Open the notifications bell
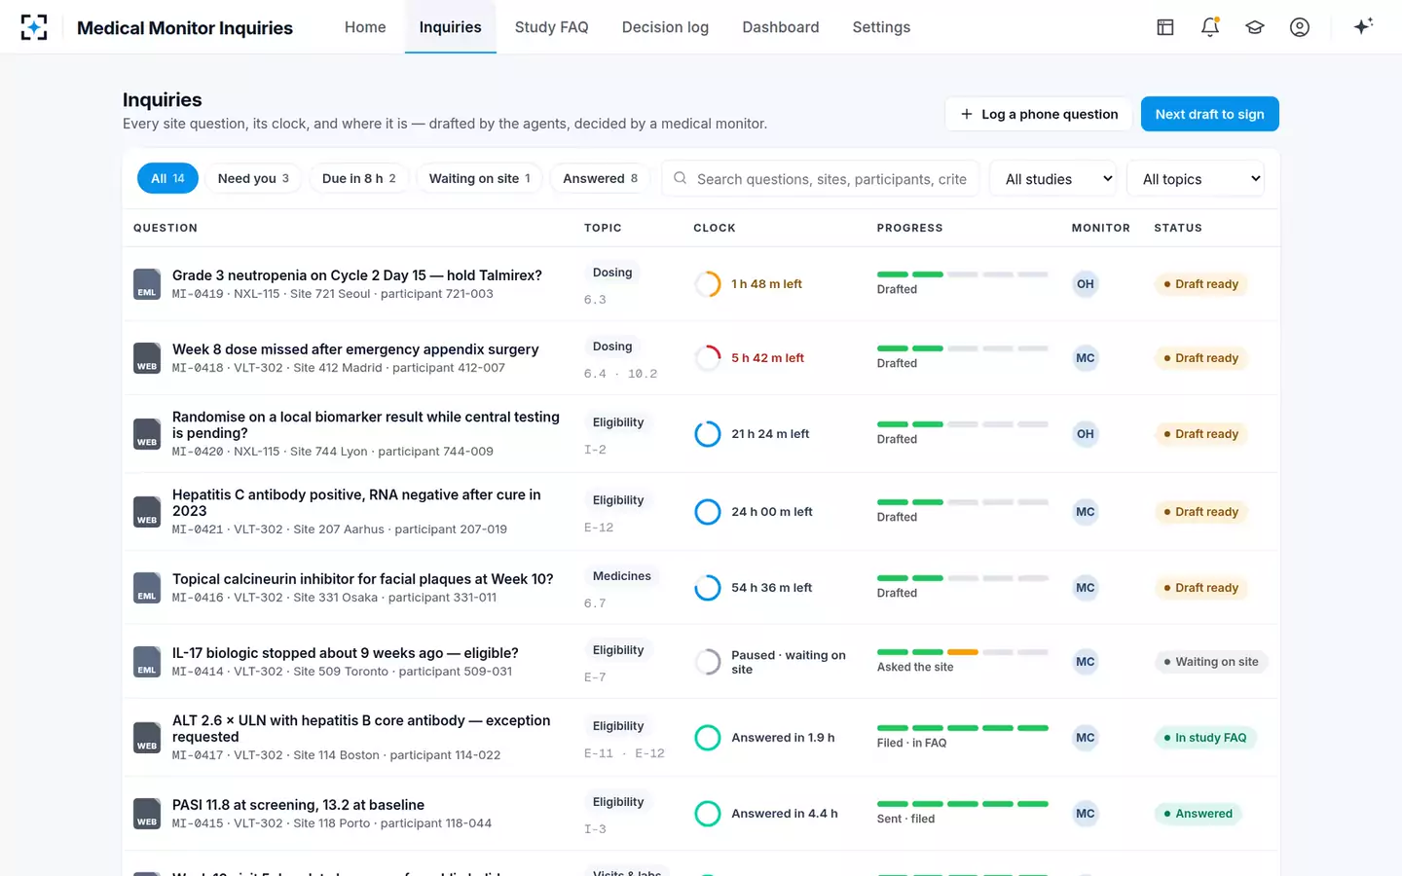 coord(1210,27)
